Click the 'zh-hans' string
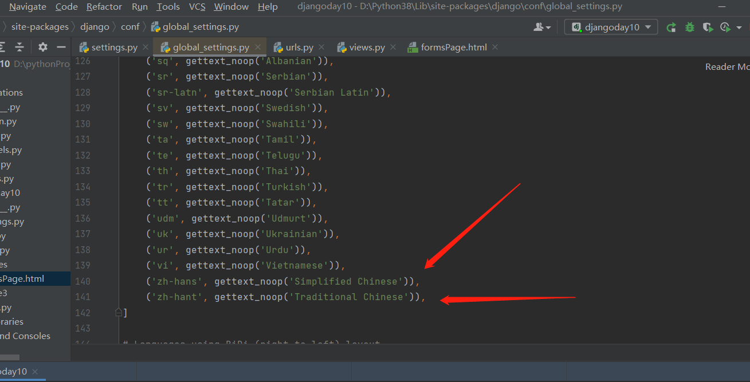 point(177,281)
